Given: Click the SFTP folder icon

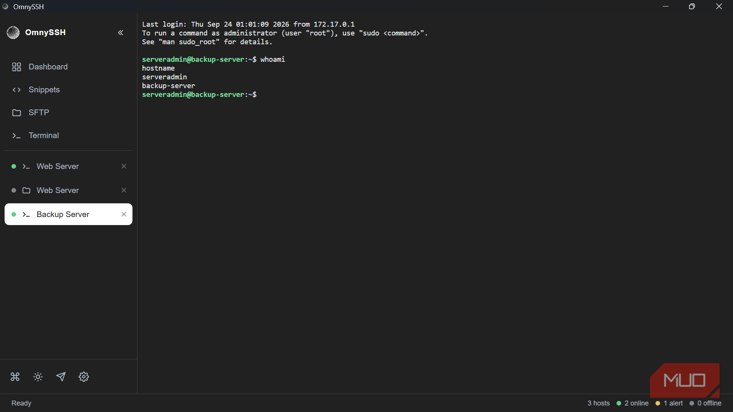Looking at the screenshot, I should coord(16,113).
